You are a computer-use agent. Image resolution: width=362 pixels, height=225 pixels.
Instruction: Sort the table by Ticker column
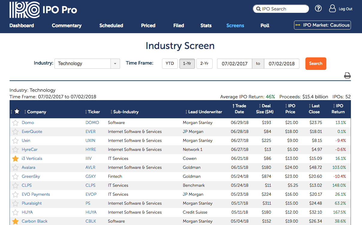tap(93, 112)
